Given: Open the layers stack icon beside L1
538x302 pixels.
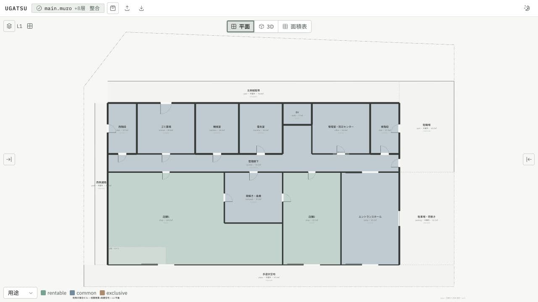Looking at the screenshot, I should click(9, 26).
